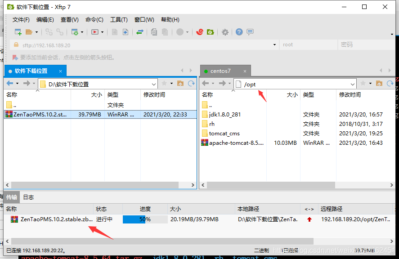The height and width of the screenshot is (259, 399).
Task: Click the red Xshell swirl icon
Action: pos(200,32)
